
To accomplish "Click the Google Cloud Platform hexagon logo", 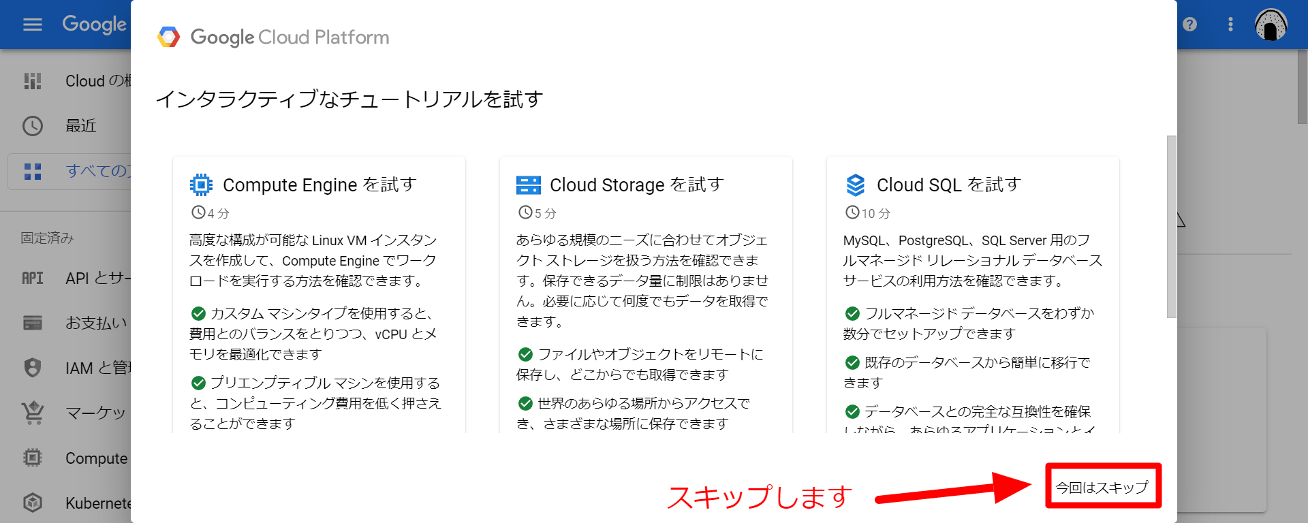I will click(x=168, y=37).
